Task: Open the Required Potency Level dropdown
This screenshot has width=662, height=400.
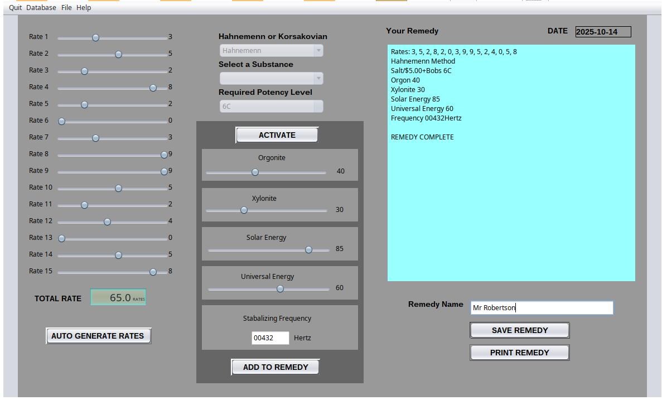Action: click(x=272, y=107)
